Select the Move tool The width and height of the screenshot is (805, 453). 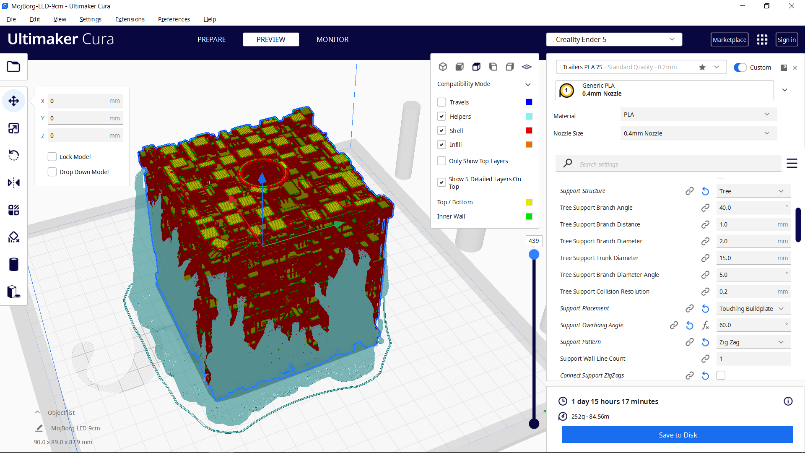(14, 101)
